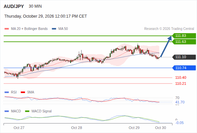Click the 110.40 support level value
Screen dimensions: 197x133
click(x=181, y=77)
